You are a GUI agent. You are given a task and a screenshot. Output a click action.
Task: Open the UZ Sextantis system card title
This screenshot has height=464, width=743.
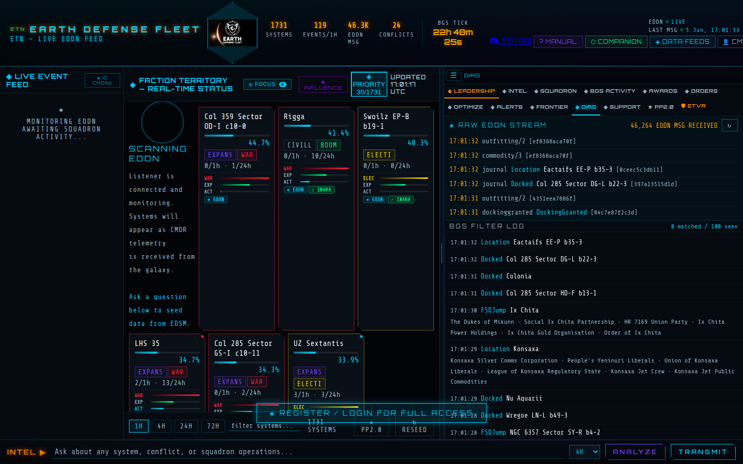[x=318, y=343]
